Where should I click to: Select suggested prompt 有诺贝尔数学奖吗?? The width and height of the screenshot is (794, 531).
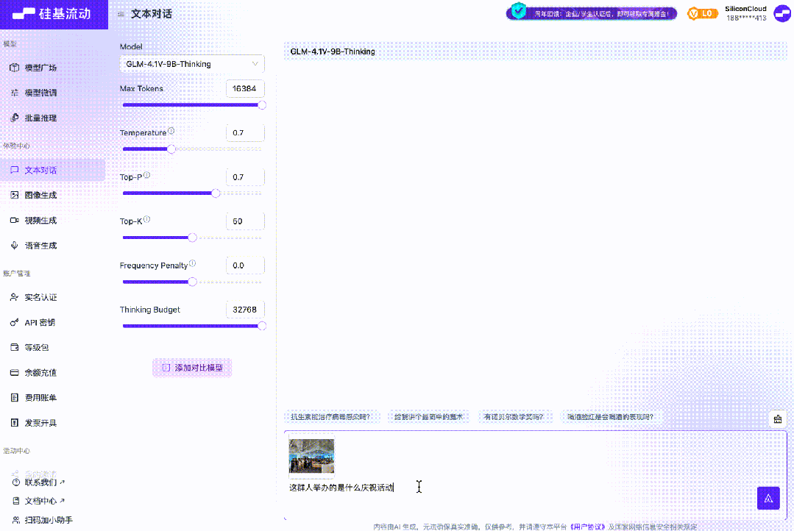[x=514, y=417]
